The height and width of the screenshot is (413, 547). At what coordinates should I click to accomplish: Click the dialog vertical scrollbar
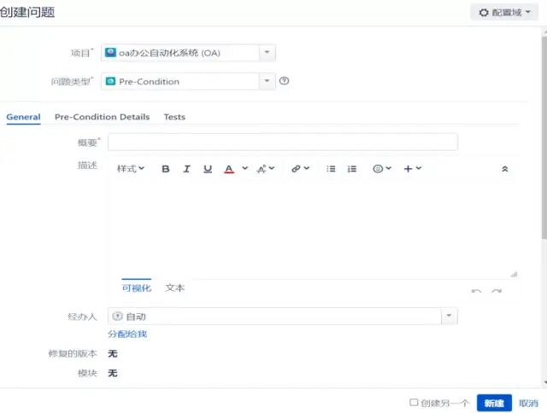(544, 137)
